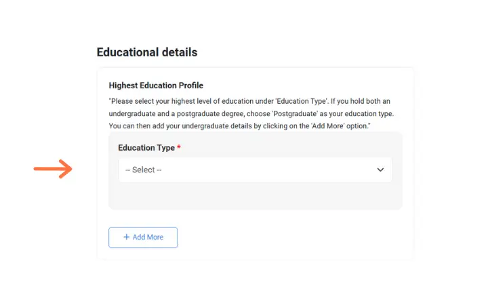Click the '-- Select --' placeholder text
The image size is (488, 285).
144,170
